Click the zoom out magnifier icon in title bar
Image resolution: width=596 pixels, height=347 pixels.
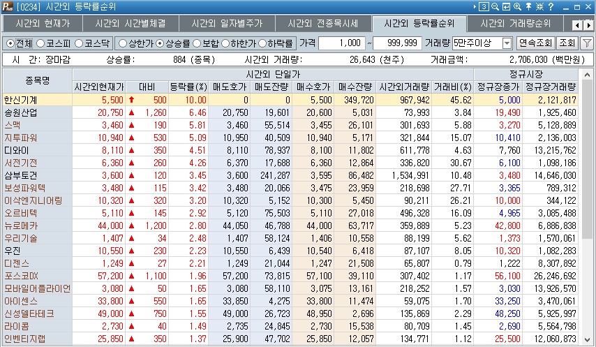point(495,6)
